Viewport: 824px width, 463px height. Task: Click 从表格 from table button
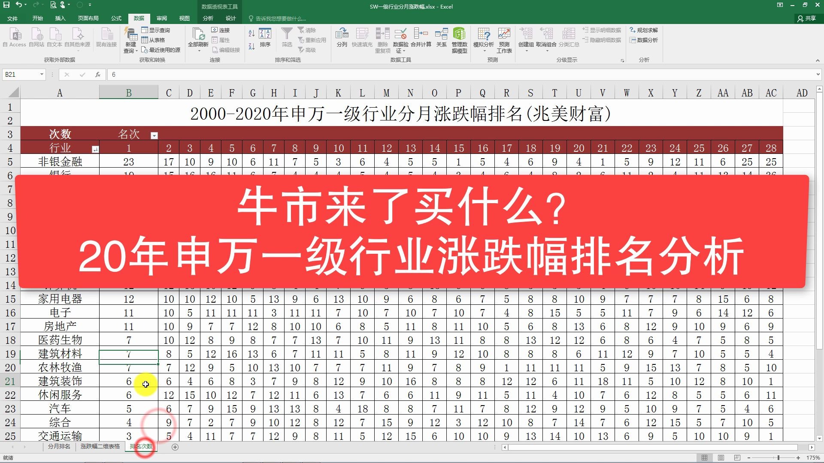[153, 40]
